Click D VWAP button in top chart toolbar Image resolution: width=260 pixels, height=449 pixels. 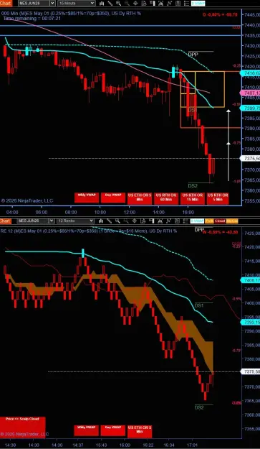[198, 4]
